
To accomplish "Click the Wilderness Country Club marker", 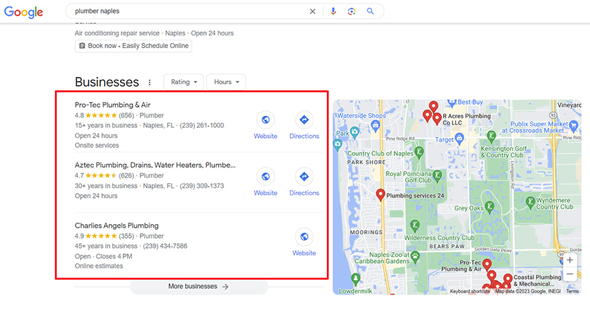I will pyautogui.click(x=414, y=226).
